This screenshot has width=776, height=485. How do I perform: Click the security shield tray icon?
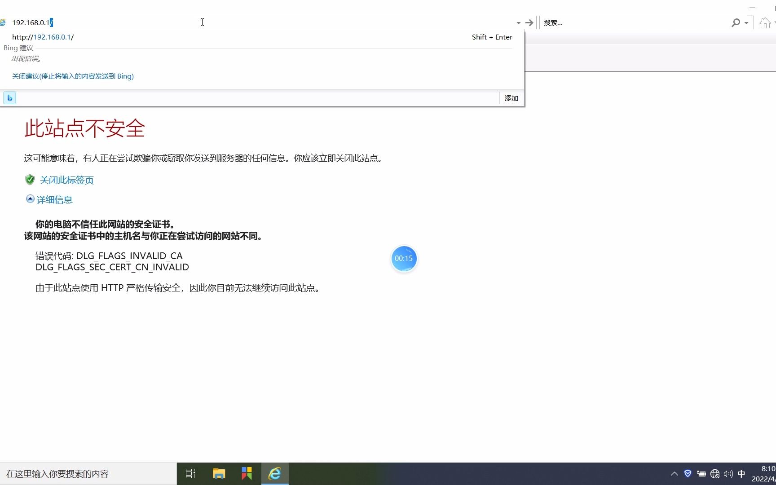coord(688,473)
